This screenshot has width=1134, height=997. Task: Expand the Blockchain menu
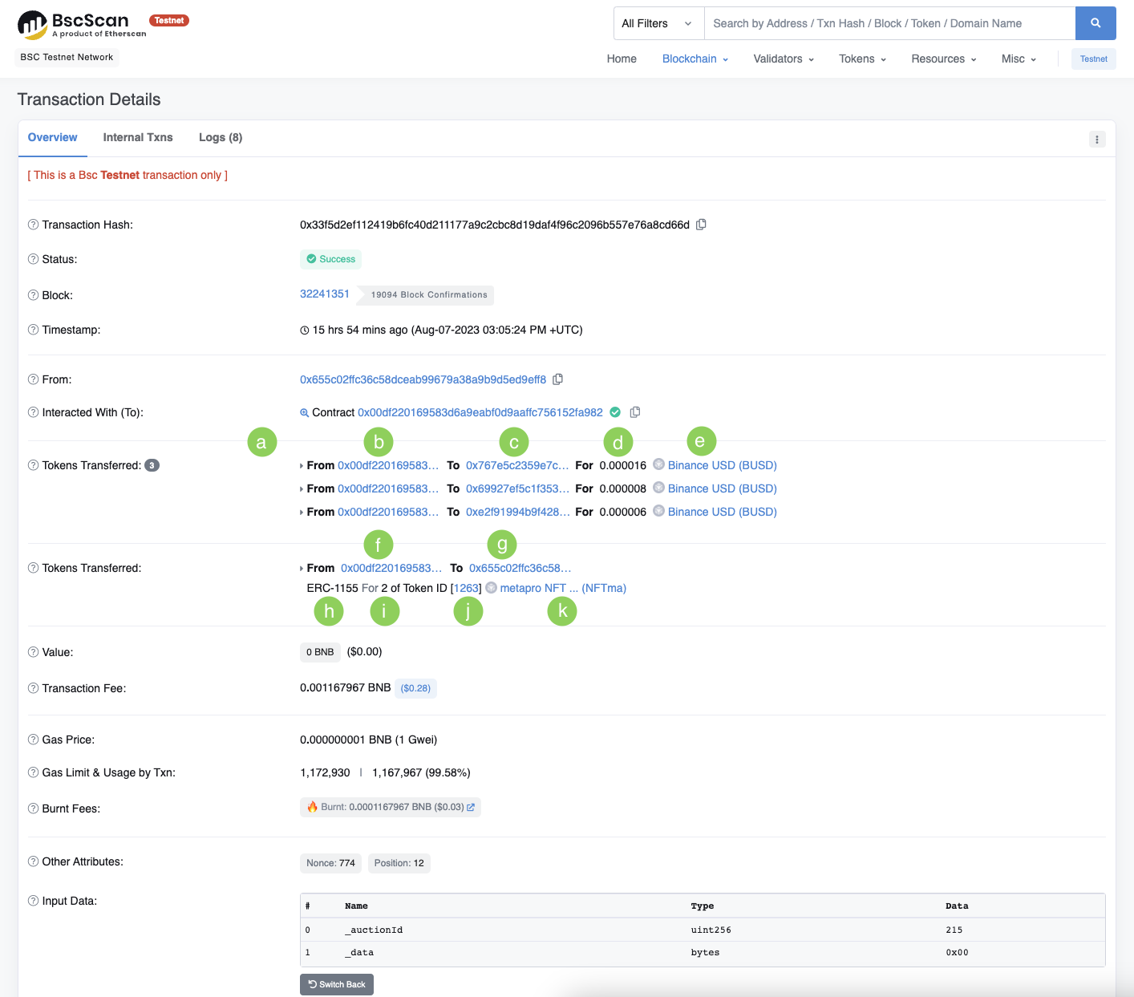pos(695,59)
